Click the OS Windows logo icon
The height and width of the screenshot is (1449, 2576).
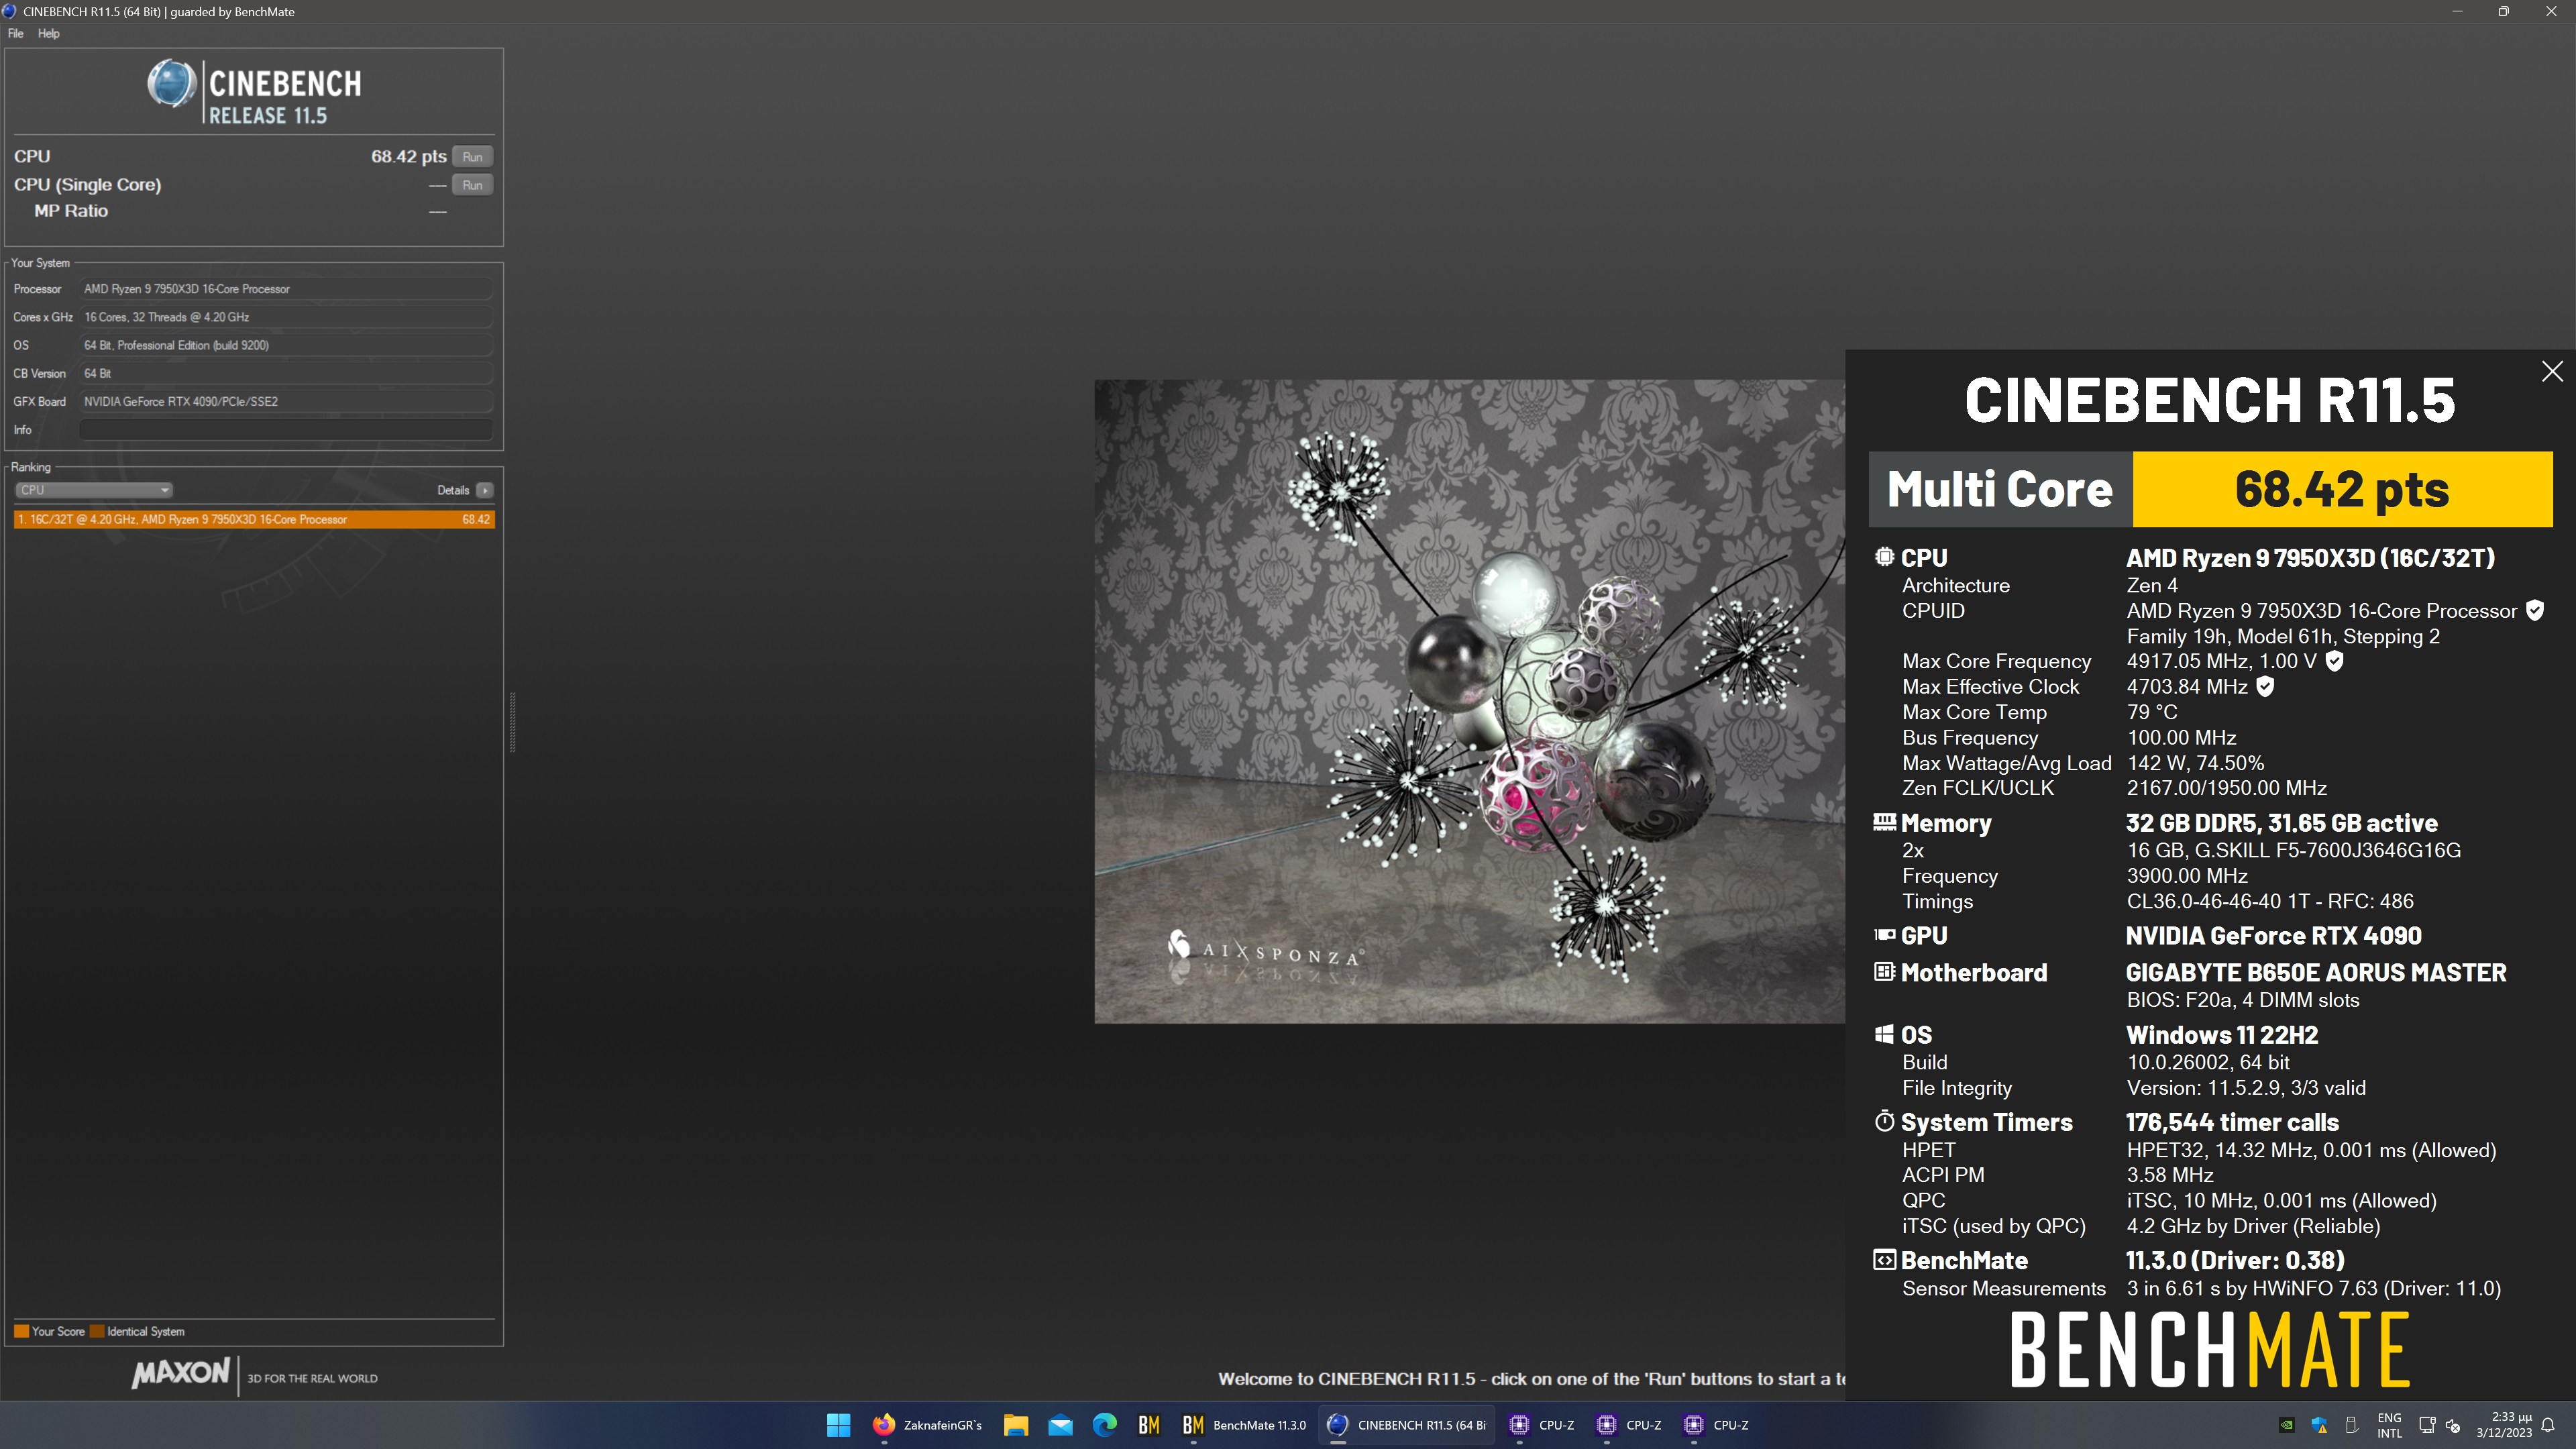1884,1034
